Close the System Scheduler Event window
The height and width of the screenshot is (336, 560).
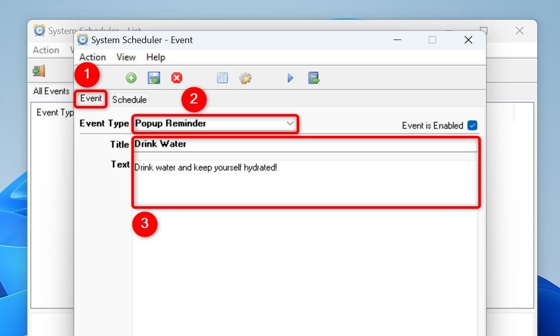click(x=468, y=40)
